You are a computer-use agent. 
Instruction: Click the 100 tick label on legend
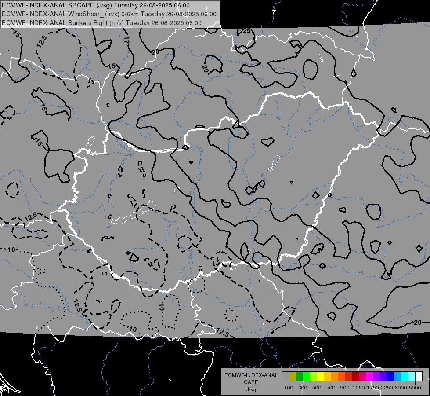pyautogui.click(x=289, y=388)
